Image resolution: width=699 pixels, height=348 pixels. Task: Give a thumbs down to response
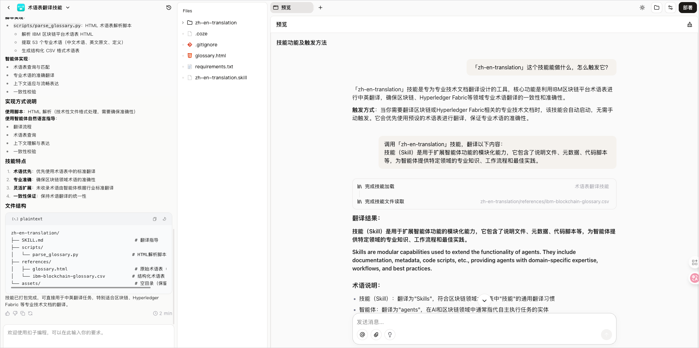coord(15,313)
